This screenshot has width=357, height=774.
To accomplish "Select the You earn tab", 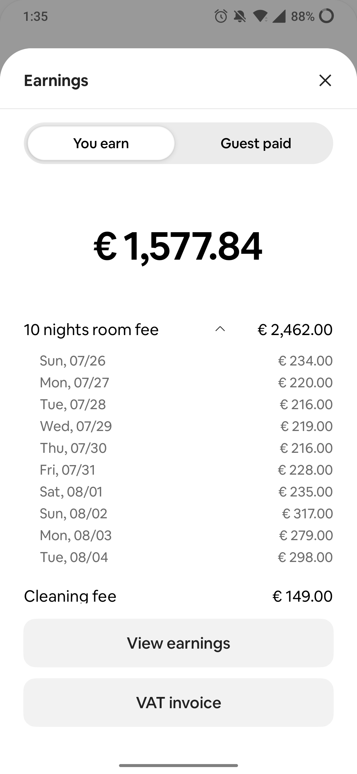I will (101, 143).
